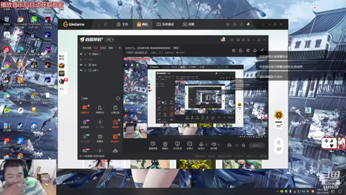Toggle the lock on 全屏 1 source
The width and height of the screenshot is (346, 195).
tap(85, 70)
